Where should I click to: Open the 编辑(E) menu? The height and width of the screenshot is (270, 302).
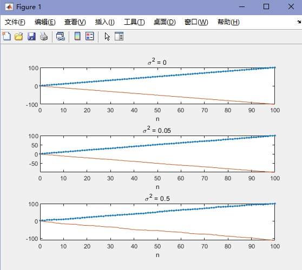tap(45, 22)
